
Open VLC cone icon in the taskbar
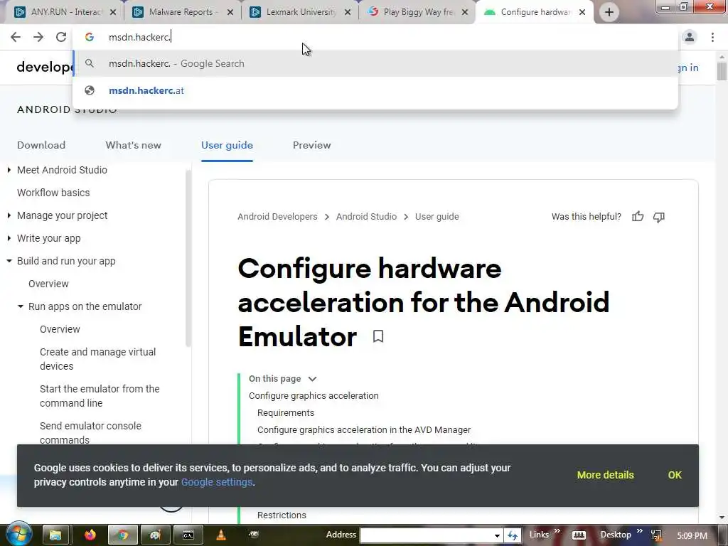[221, 535]
